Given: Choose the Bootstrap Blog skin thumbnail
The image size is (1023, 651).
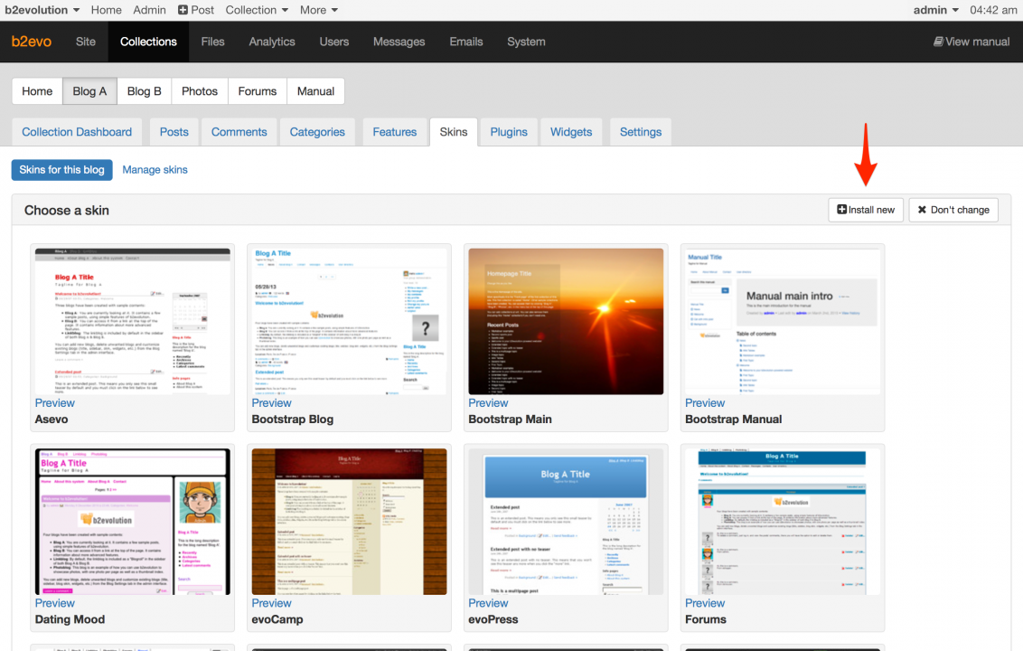Looking at the screenshot, I should pos(349,321).
